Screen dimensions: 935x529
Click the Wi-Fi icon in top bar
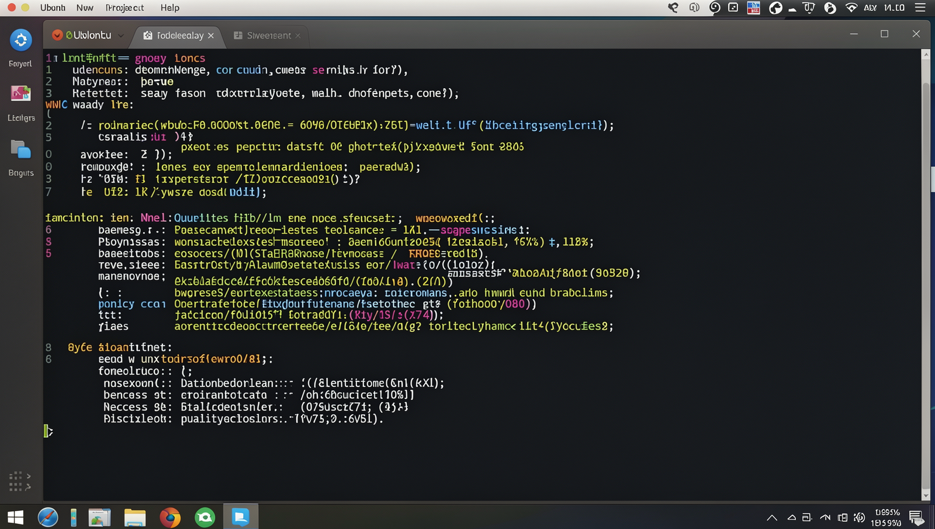coord(851,8)
